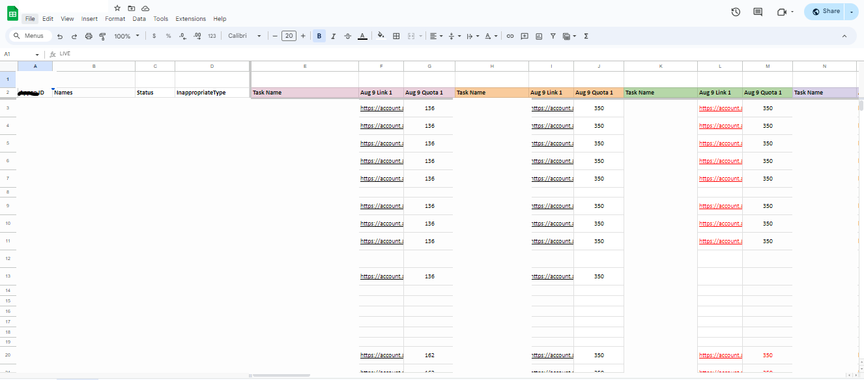The width and height of the screenshot is (864, 380).
Task: Undo the last action
Action: pyautogui.click(x=60, y=37)
